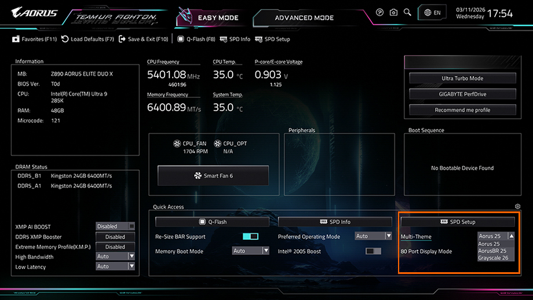Open the EN language selector
This screenshot has height=300, width=533.
[432, 12]
